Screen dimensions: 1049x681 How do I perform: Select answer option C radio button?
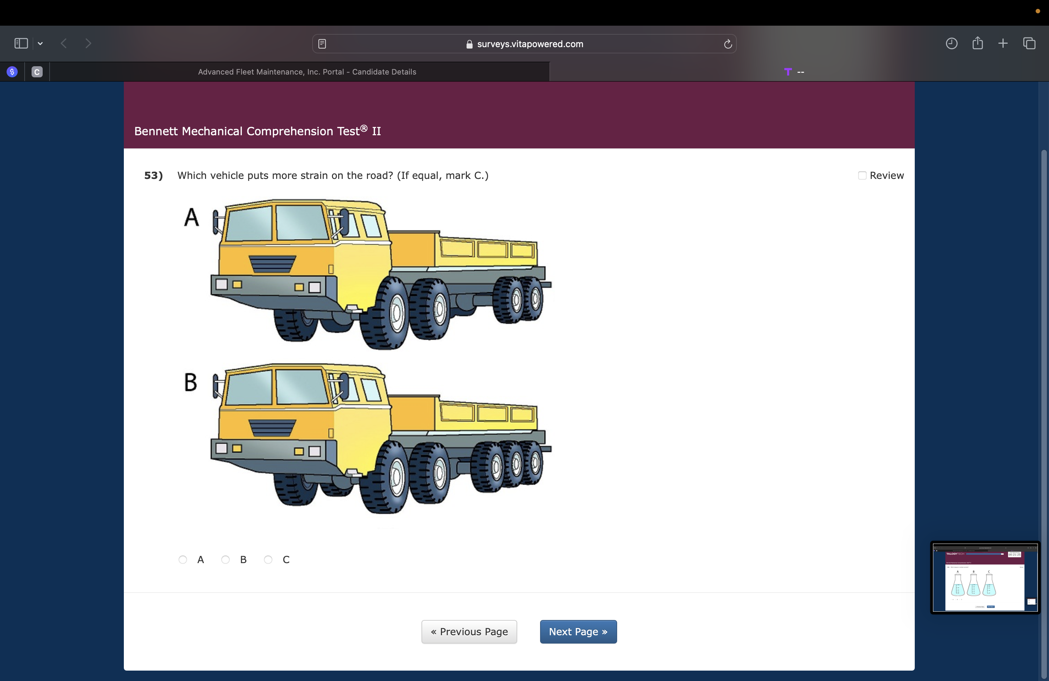click(268, 559)
